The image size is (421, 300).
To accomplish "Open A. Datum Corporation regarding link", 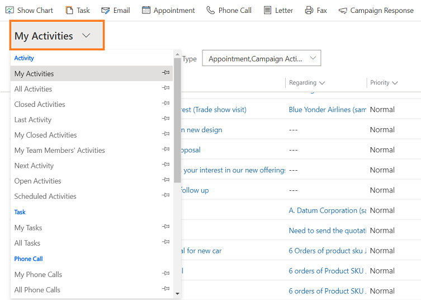I will point(327,210).
